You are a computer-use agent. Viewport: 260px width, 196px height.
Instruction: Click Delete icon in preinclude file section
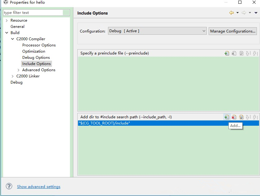[234, 53]
